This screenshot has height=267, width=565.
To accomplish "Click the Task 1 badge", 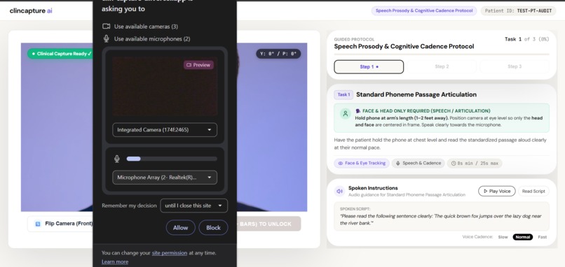I will 343,94.
